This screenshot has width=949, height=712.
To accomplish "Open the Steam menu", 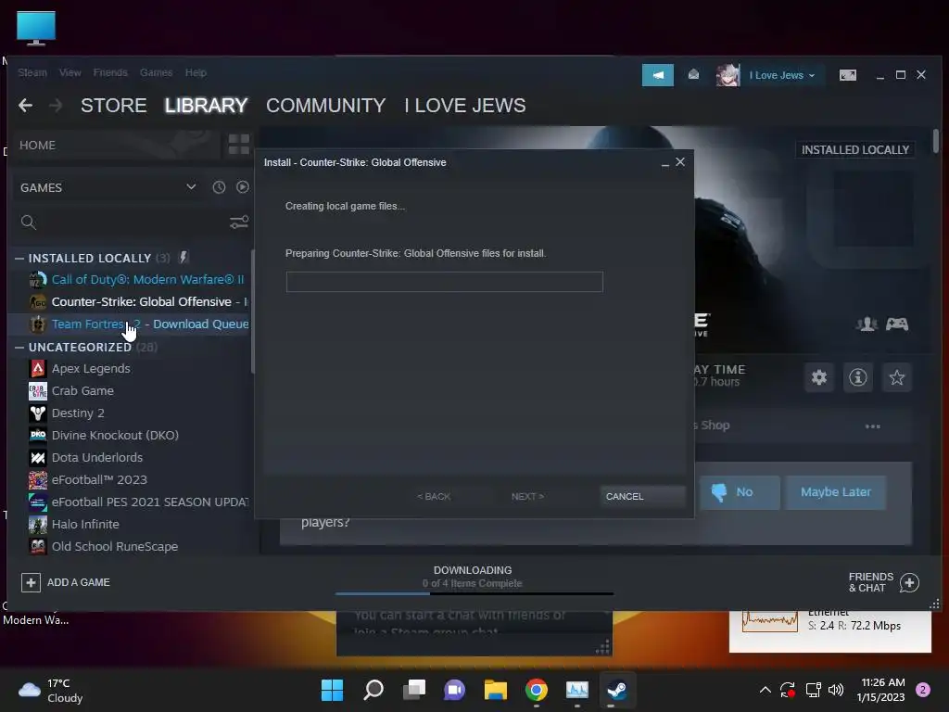I will point(32,72).
